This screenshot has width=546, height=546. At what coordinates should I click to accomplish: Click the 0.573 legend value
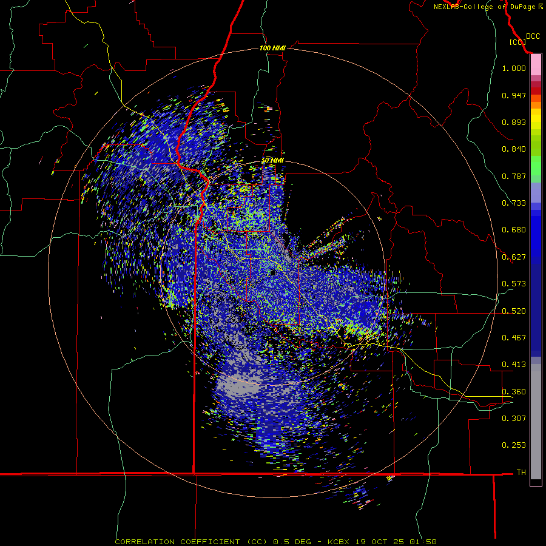[x=514, y=284]
